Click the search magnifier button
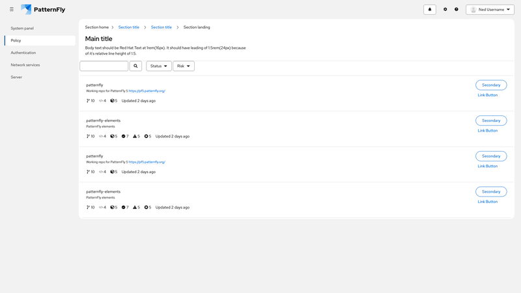Screen dimensions: 521x293 (135, 66)
